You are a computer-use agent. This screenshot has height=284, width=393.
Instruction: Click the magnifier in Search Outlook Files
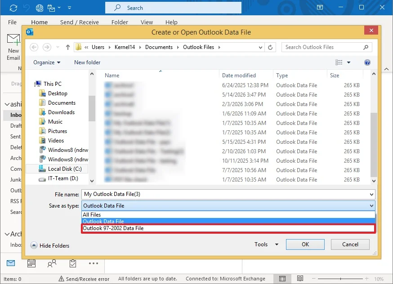366,47
